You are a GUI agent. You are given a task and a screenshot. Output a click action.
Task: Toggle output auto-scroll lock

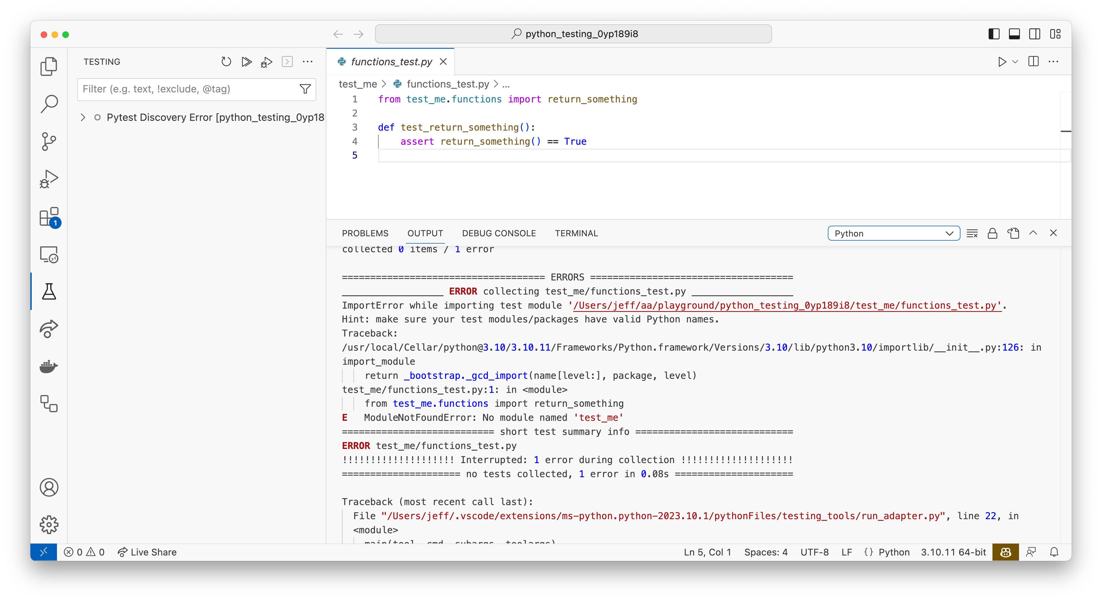[x=992, y=233]
